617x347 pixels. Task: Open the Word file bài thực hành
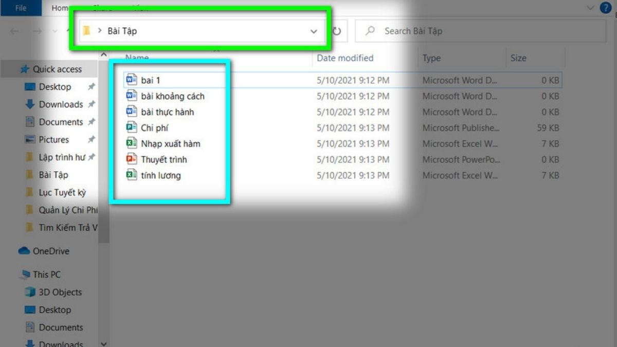[167, 112]
